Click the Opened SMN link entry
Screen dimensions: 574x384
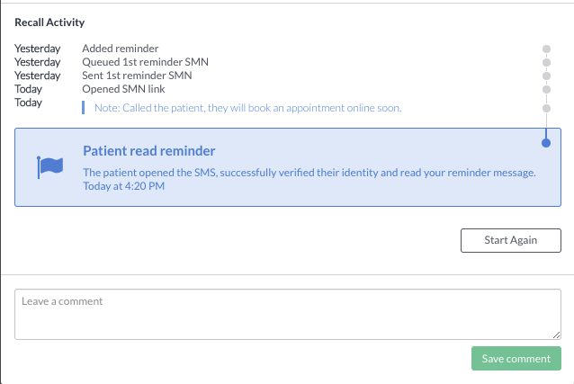[x=123, y=89]
